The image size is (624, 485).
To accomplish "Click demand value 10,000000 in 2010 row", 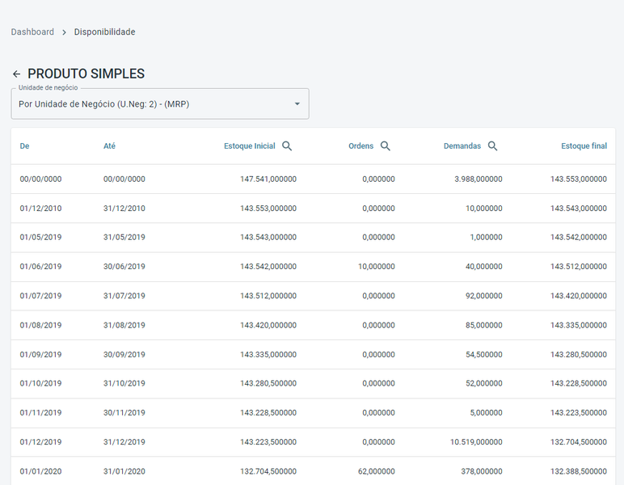I will pyautogui.click(x=484, y=208).
